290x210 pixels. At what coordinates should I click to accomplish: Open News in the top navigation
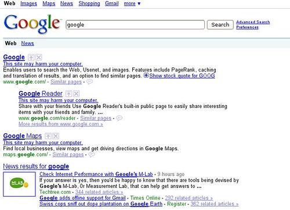[67, 3]
